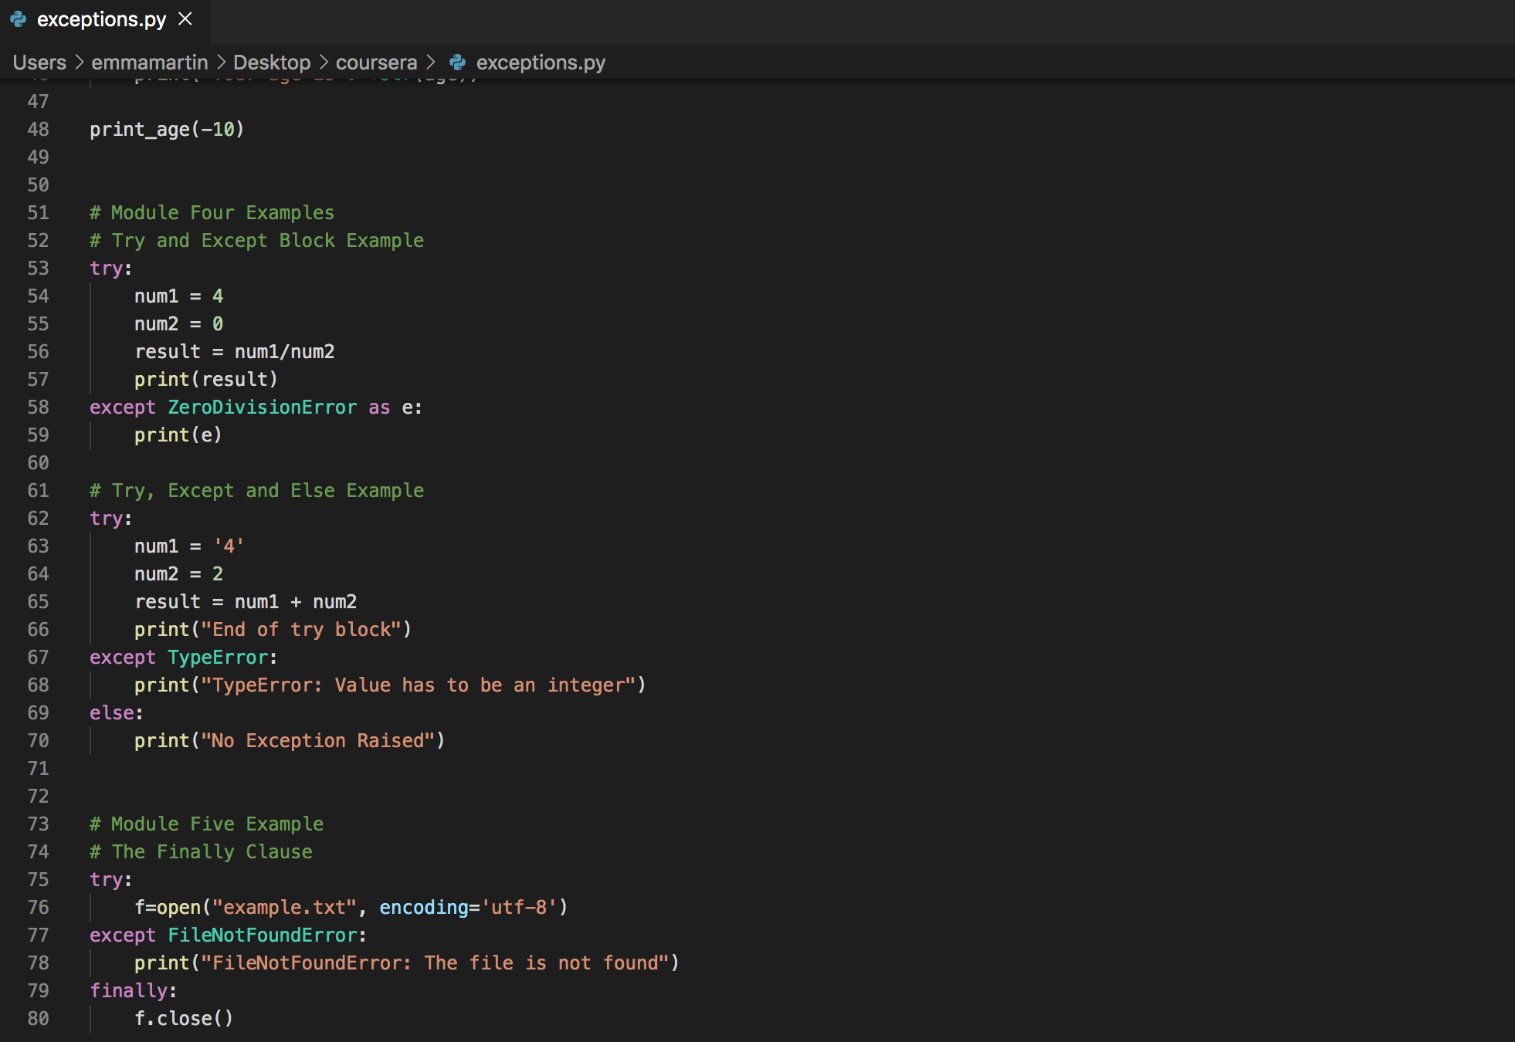Select the exceptions.py tab title
1515x1042 pixels.
tap(101, 19)
